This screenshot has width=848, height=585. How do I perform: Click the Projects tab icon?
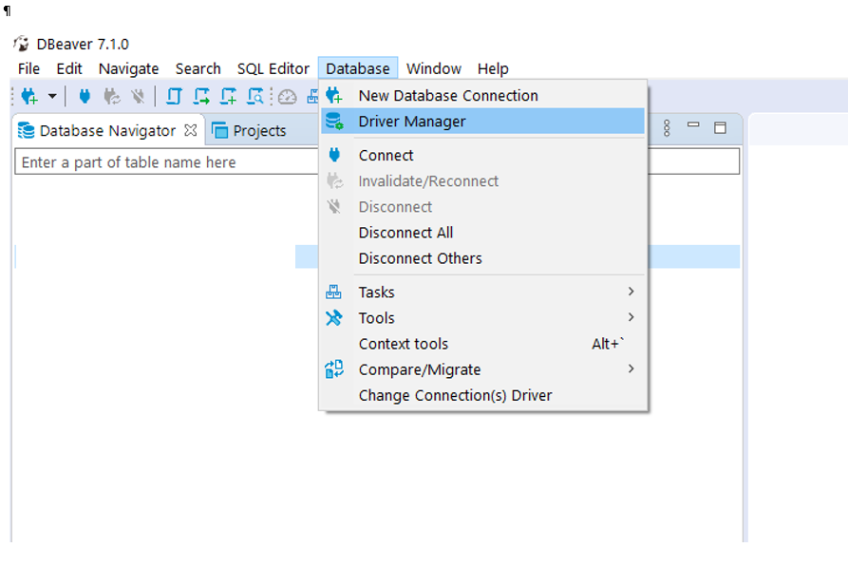(x=219, y=130)
